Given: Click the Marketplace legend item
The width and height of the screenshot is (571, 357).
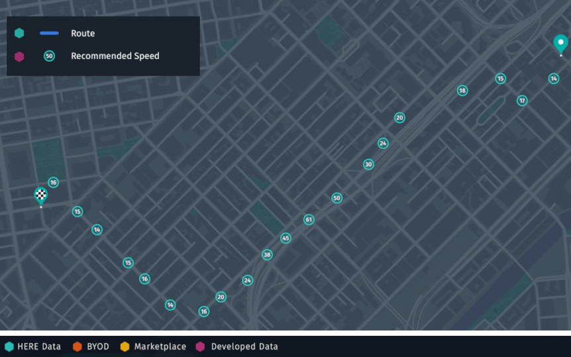Looking at the screenshot, I should [153, 346].
